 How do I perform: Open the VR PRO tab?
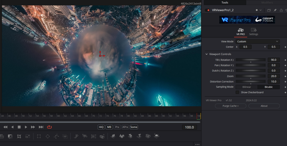click(240, 32)
